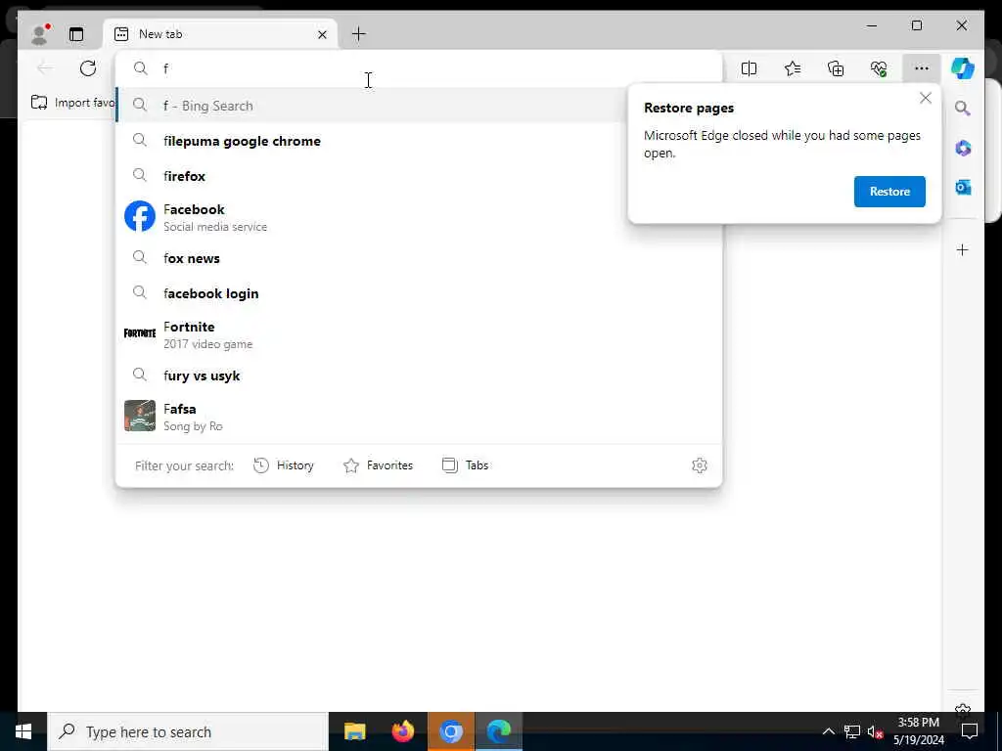Viewport: 1002px width, 751px height.
Task: Click in the address bar input
Action: (x=419, y=68)
